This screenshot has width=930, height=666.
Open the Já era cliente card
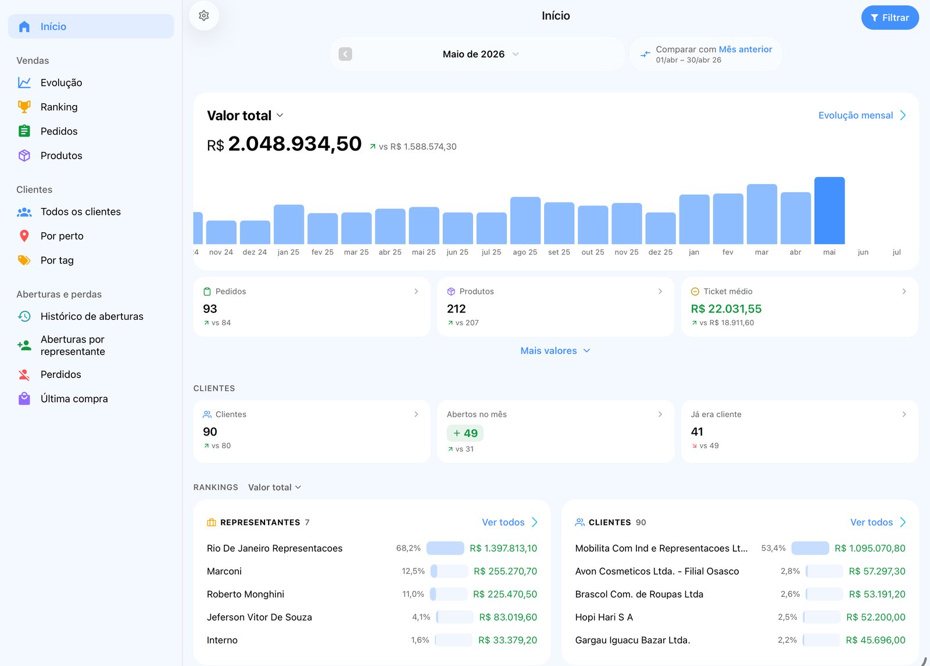tap(800, 431)
